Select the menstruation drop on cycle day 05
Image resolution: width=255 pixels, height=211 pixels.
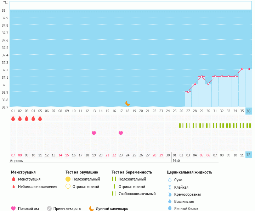coord(40,118)
